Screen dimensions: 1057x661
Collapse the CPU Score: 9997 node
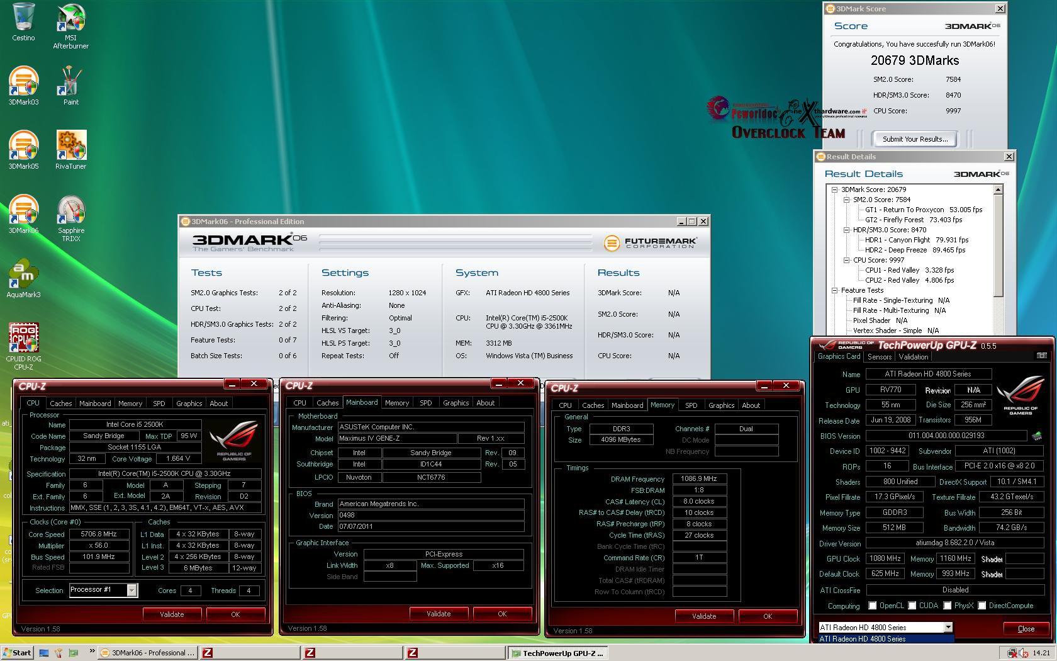click(847, 260)
